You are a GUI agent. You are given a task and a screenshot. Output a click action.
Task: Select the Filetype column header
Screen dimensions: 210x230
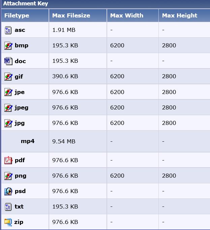point(25,15)
